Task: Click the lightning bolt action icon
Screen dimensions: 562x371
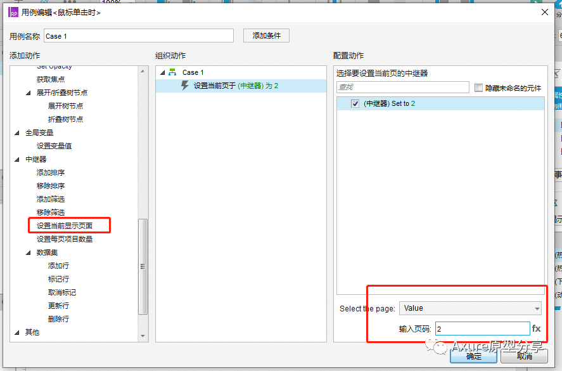Action: click(x=184, y=86)
